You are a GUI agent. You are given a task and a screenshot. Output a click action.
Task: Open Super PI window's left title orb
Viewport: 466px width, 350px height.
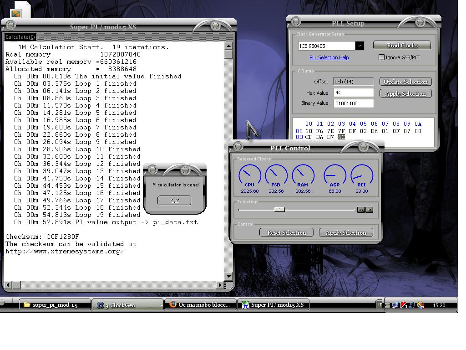(11, 26)
